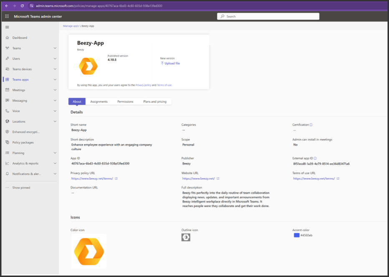Select the About tab

pyautogui.click(x=77, y=101)
